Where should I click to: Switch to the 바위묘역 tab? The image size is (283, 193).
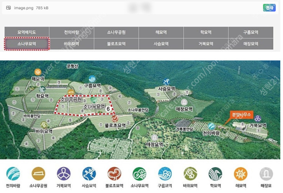tap(71, 44)
